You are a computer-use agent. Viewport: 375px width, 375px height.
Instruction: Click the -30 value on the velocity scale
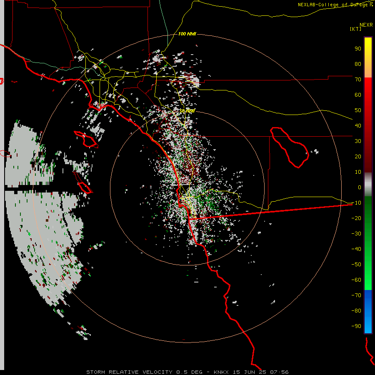pyautogui.click(x=356, y=234)
